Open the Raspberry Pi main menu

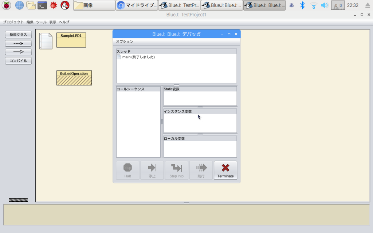tap(7, 5)
